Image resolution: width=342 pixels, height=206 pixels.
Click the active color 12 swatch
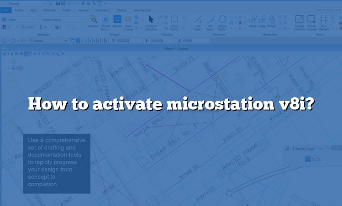[4, 27]
